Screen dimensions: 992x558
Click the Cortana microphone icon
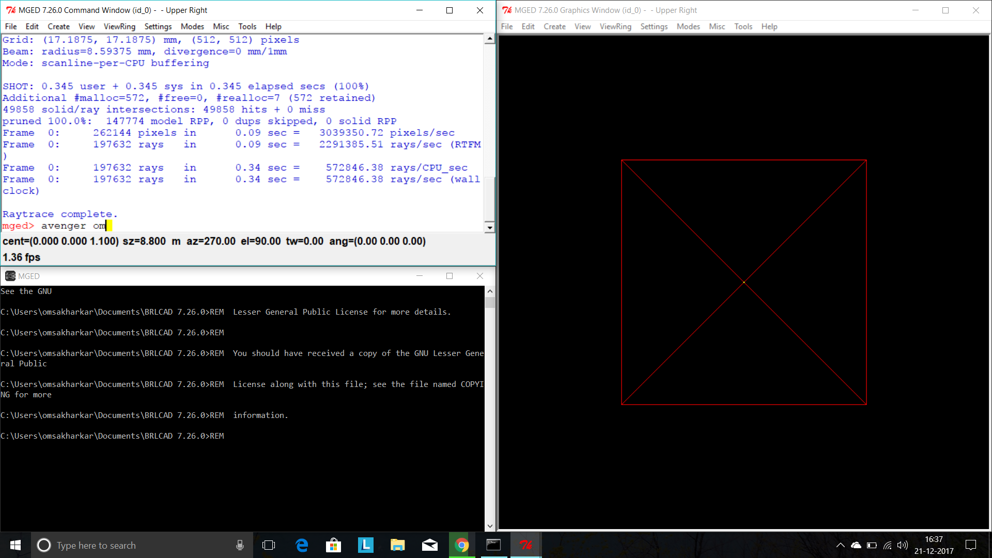click(x=240, y=545)
